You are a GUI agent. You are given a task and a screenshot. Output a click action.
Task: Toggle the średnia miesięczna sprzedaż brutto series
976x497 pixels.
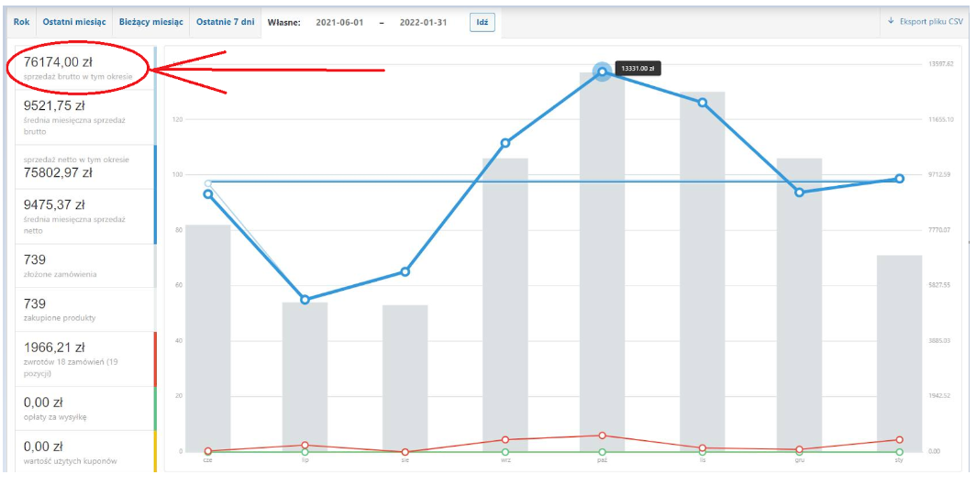pos(85,117)
